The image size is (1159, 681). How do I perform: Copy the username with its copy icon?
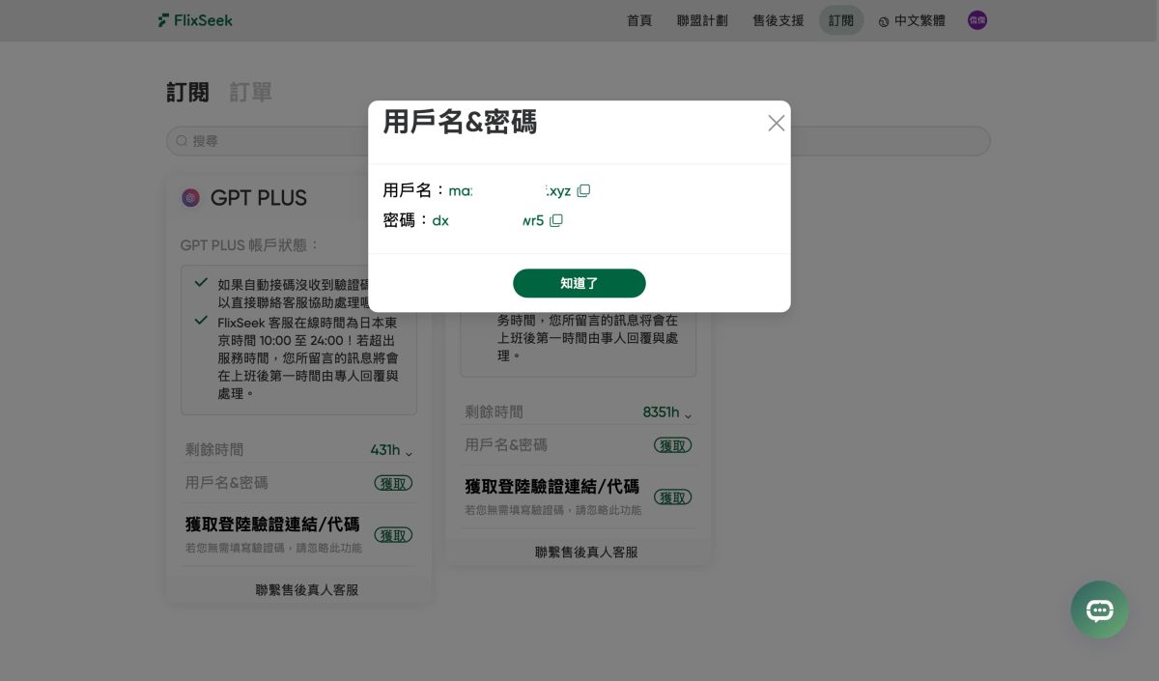583,191
